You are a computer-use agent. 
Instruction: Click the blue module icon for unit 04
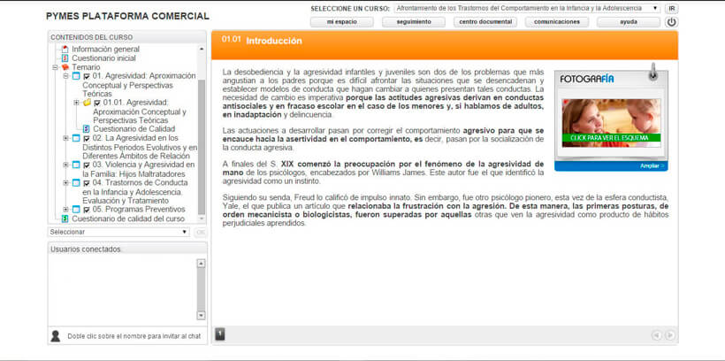pos(76,183)
